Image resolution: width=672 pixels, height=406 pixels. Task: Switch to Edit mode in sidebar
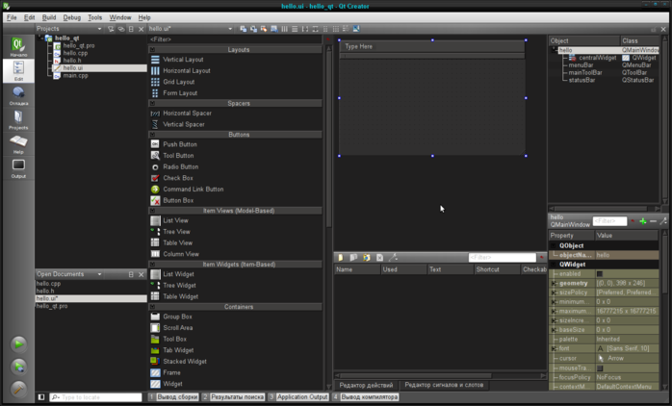18,70
